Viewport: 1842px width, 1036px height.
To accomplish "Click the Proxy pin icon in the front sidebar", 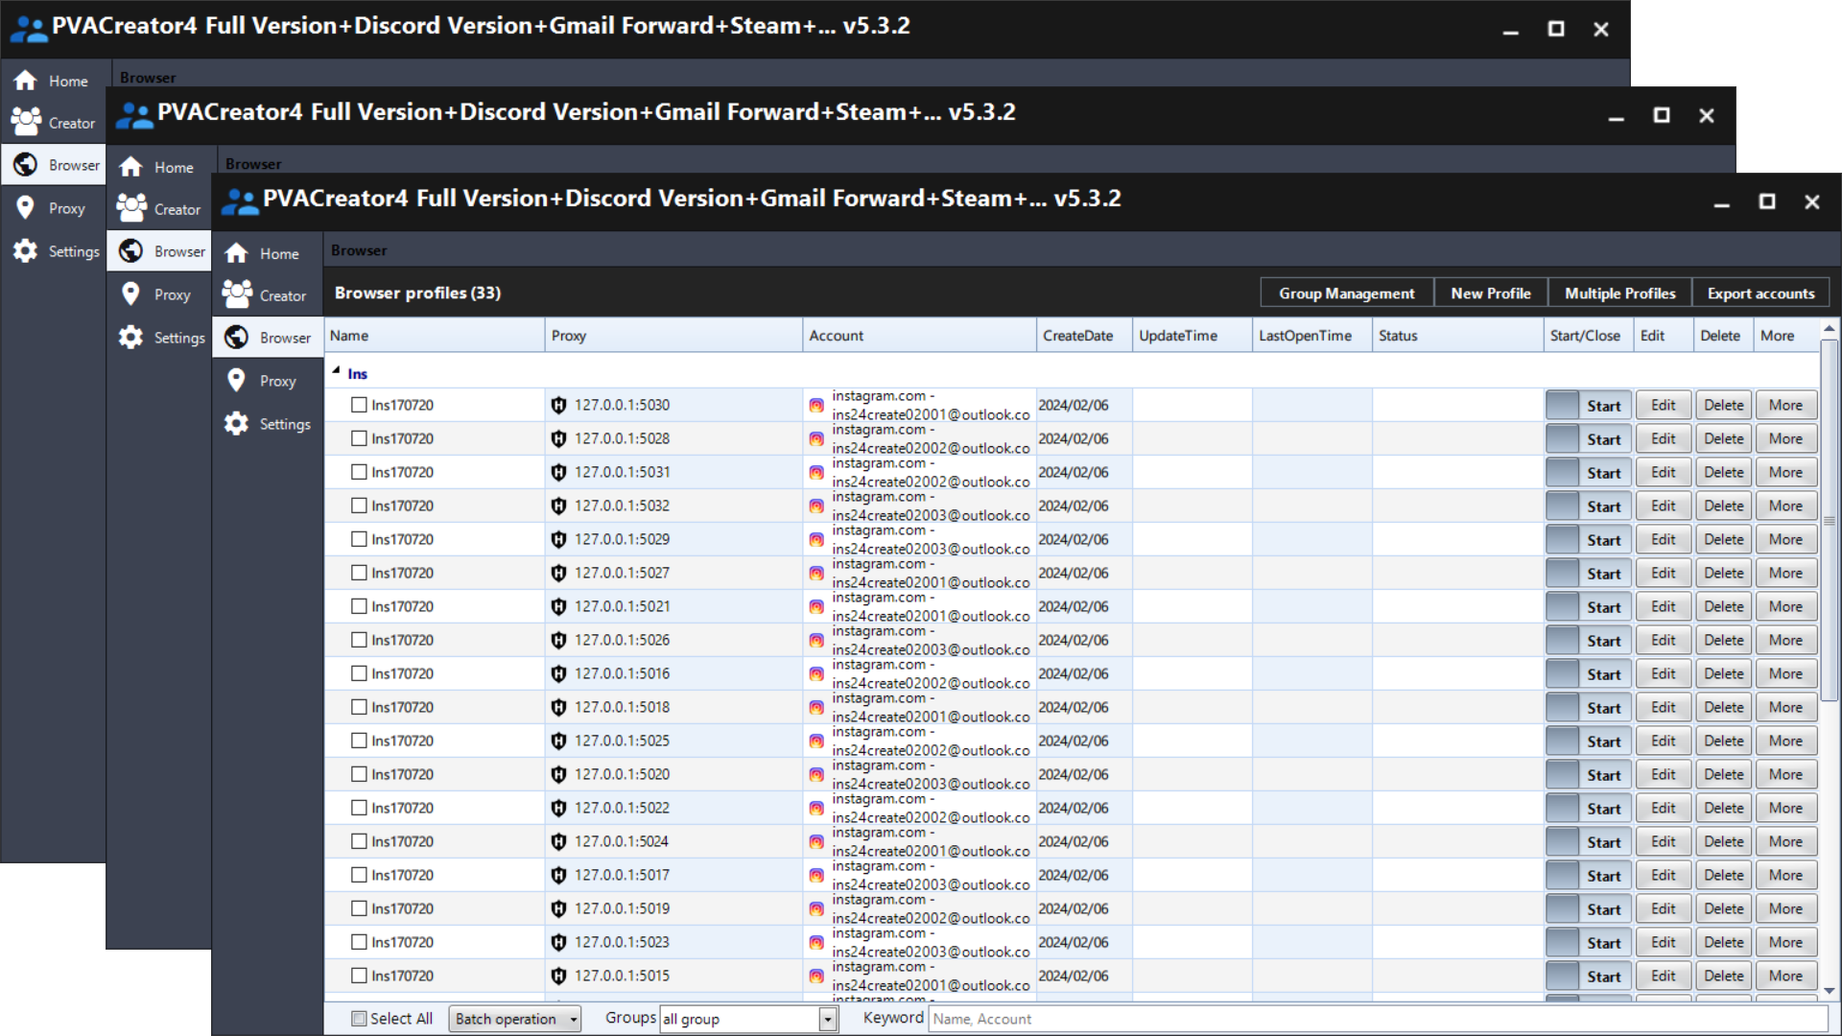I will [237, 381].
